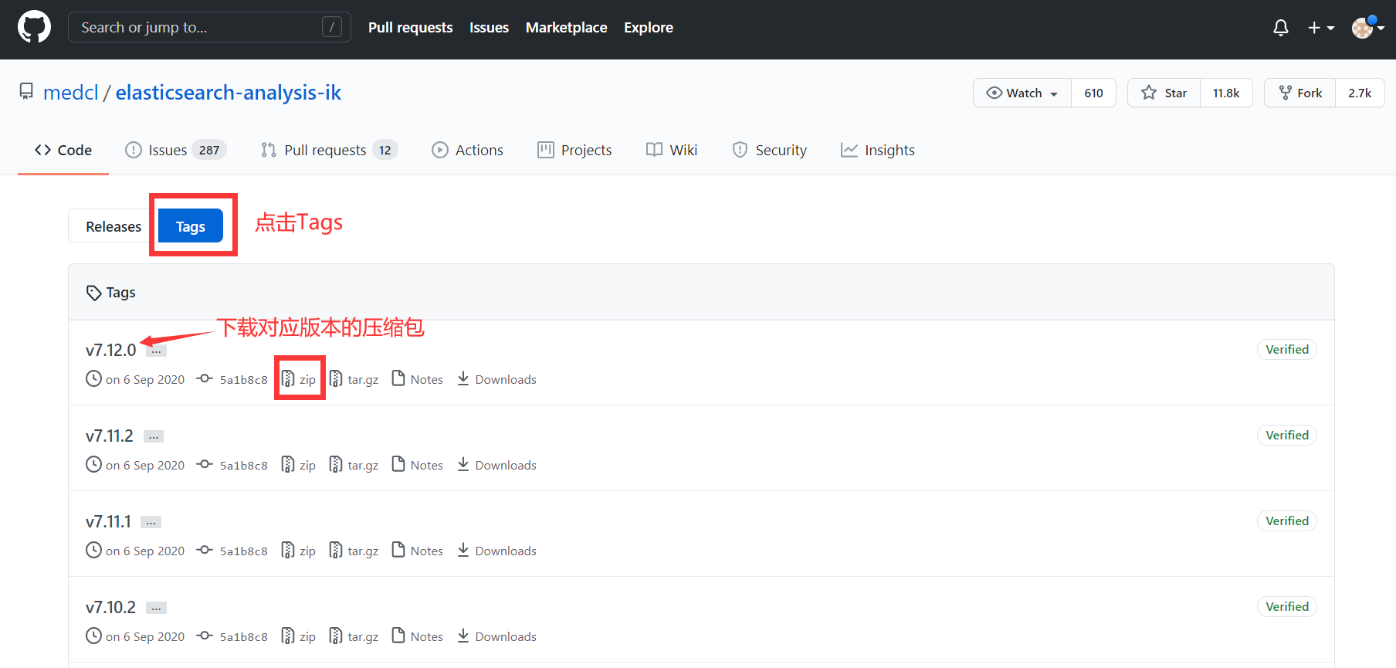The image size is (1396, 668).
Task: Open Downloads for v7.11.2
Action: 496,465
